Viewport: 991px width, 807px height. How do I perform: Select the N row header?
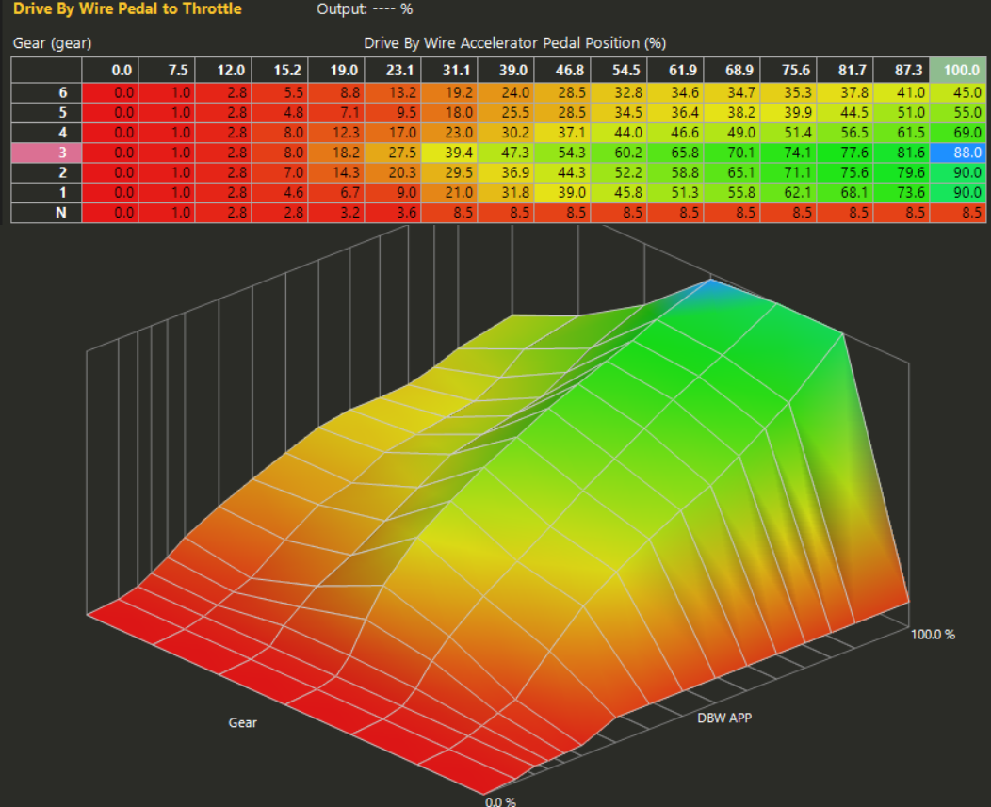tap(47, 211)
